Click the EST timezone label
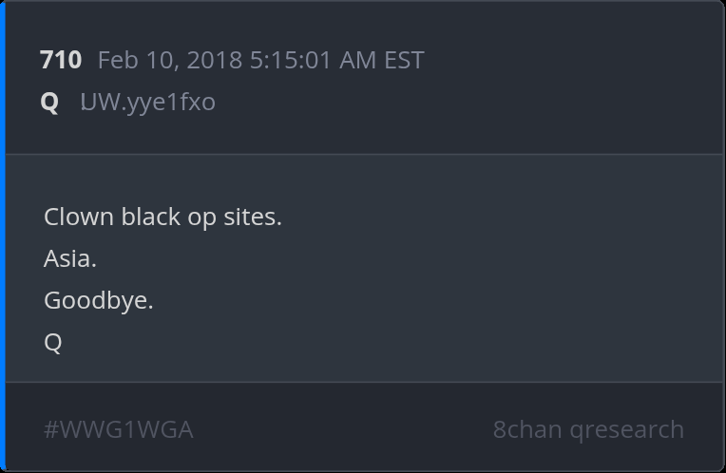Image resolution: width=726 pixels, height=473 pixels. (x=404, y=60)
